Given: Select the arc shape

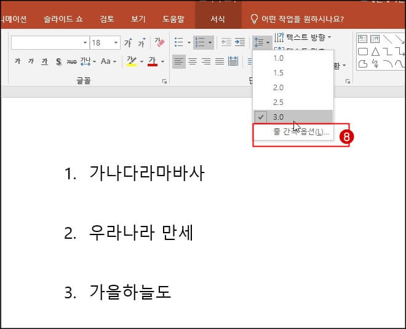Looking at the screenshot, I should pos(388,64).
